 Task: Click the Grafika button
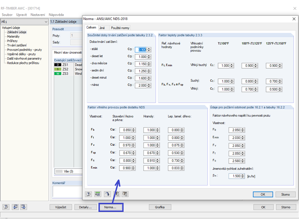[160, 207]
